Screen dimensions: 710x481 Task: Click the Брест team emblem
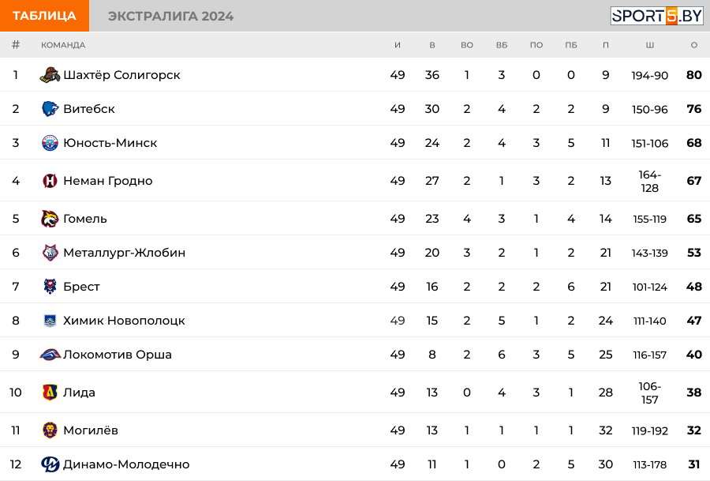50,287
